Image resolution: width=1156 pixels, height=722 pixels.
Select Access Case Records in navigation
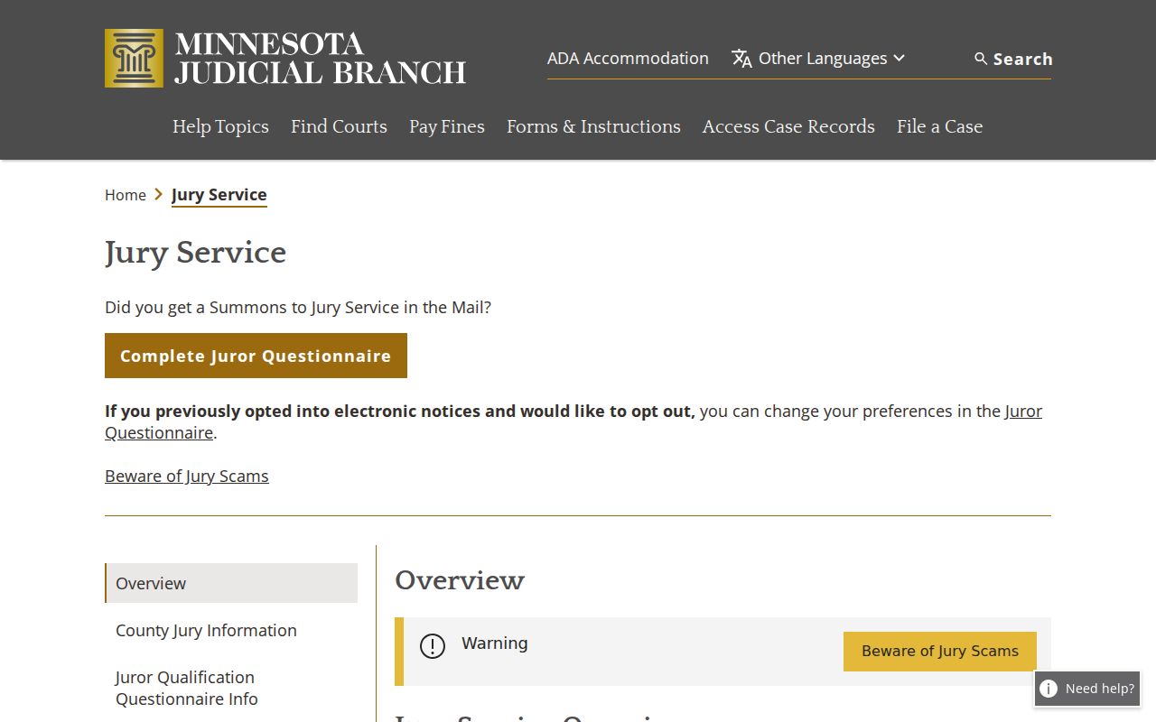[788, 126]
